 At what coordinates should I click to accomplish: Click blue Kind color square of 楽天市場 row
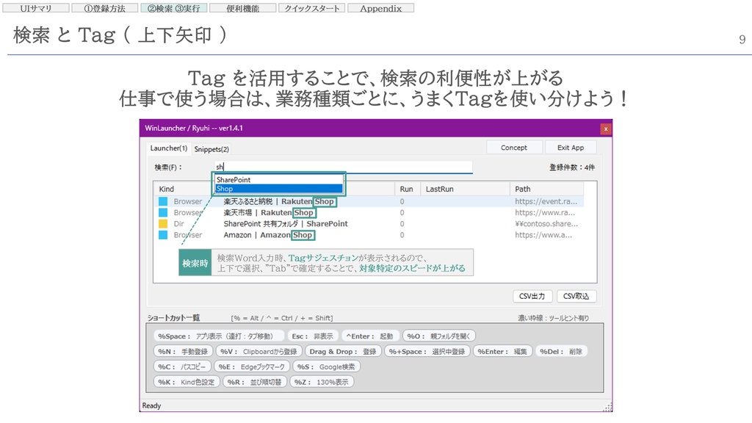pyautogui.click(x=163, y=212)
